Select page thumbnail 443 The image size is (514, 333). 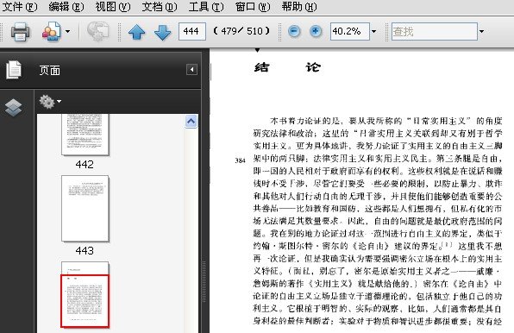(85, 209)
